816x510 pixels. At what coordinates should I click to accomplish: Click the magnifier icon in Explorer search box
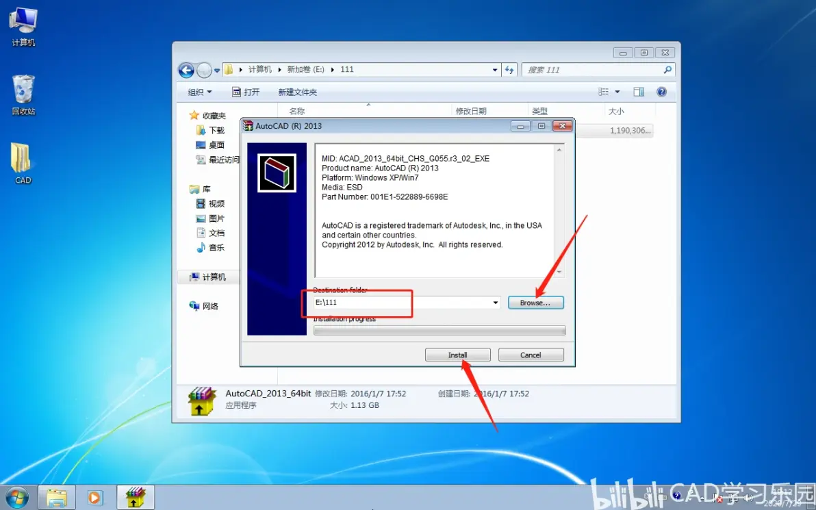tap(667, 70)
